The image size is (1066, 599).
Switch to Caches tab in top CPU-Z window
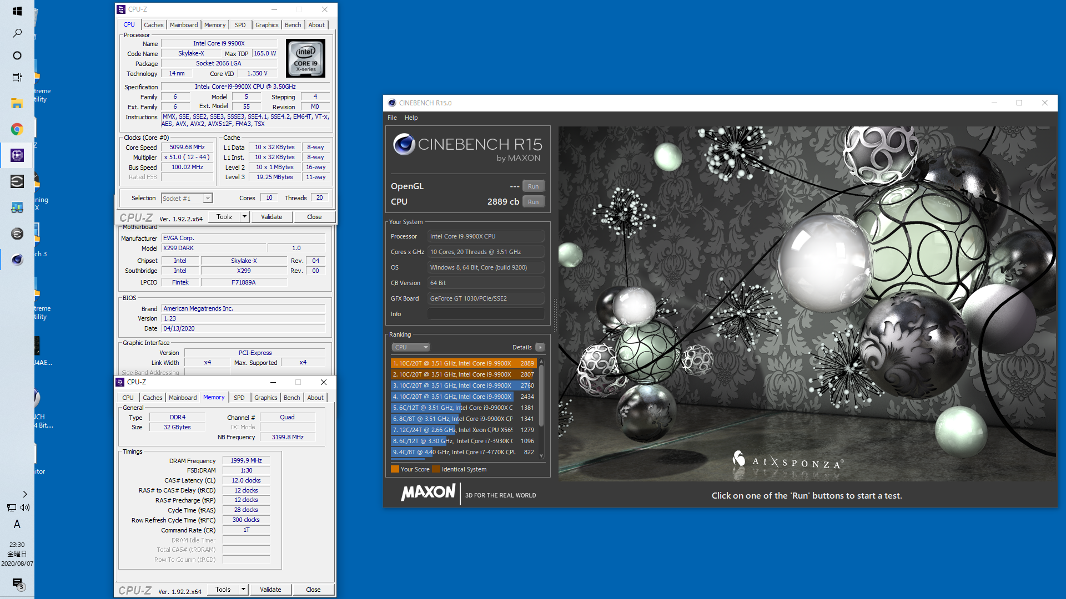(154, 25)
